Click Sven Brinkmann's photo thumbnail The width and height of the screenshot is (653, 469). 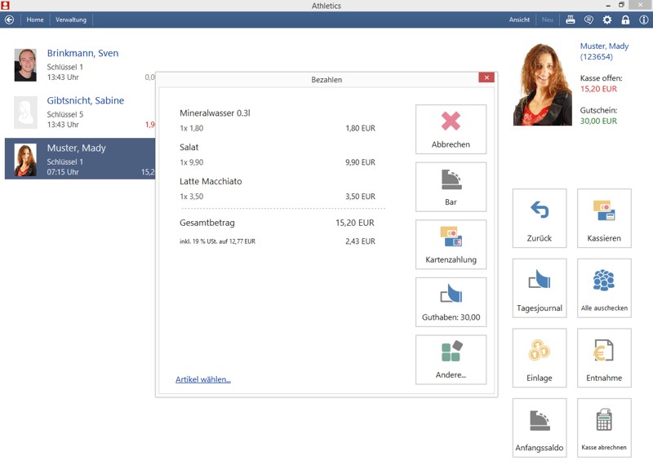click(x=25, y=65)
